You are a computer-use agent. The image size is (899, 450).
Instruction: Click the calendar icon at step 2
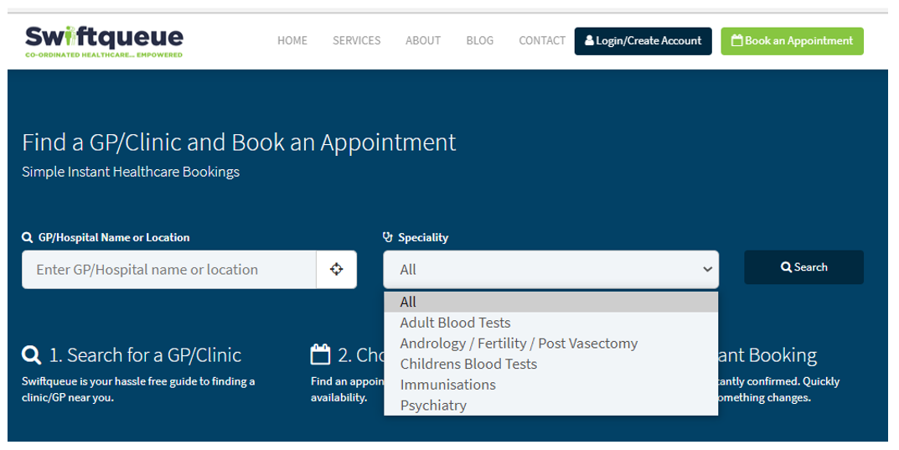point(321,354)
